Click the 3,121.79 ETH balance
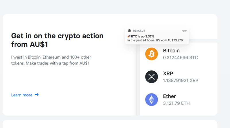Screen dimensions: 230x128 (176, 103)
